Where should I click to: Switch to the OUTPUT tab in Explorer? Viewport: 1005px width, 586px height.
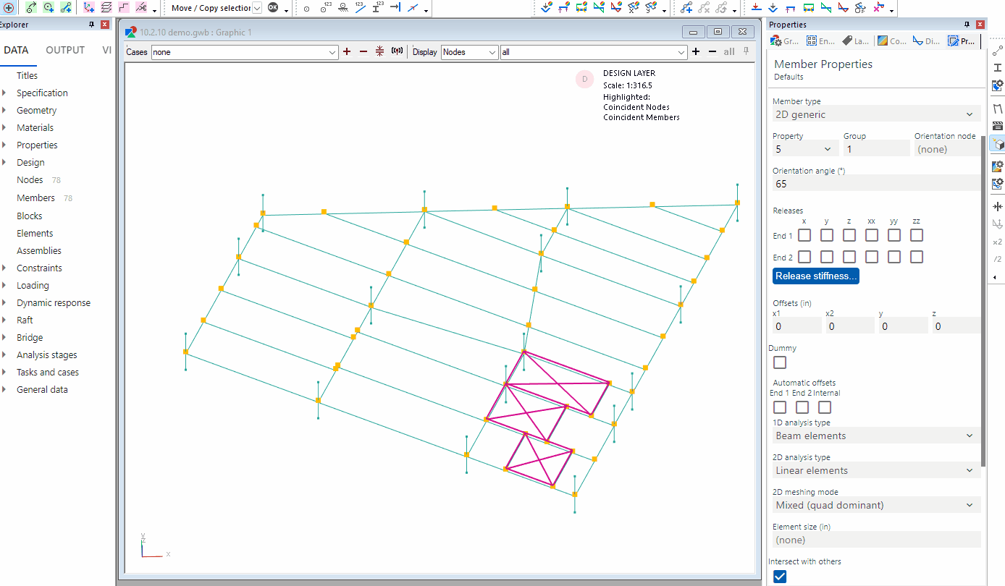[65, 50]
